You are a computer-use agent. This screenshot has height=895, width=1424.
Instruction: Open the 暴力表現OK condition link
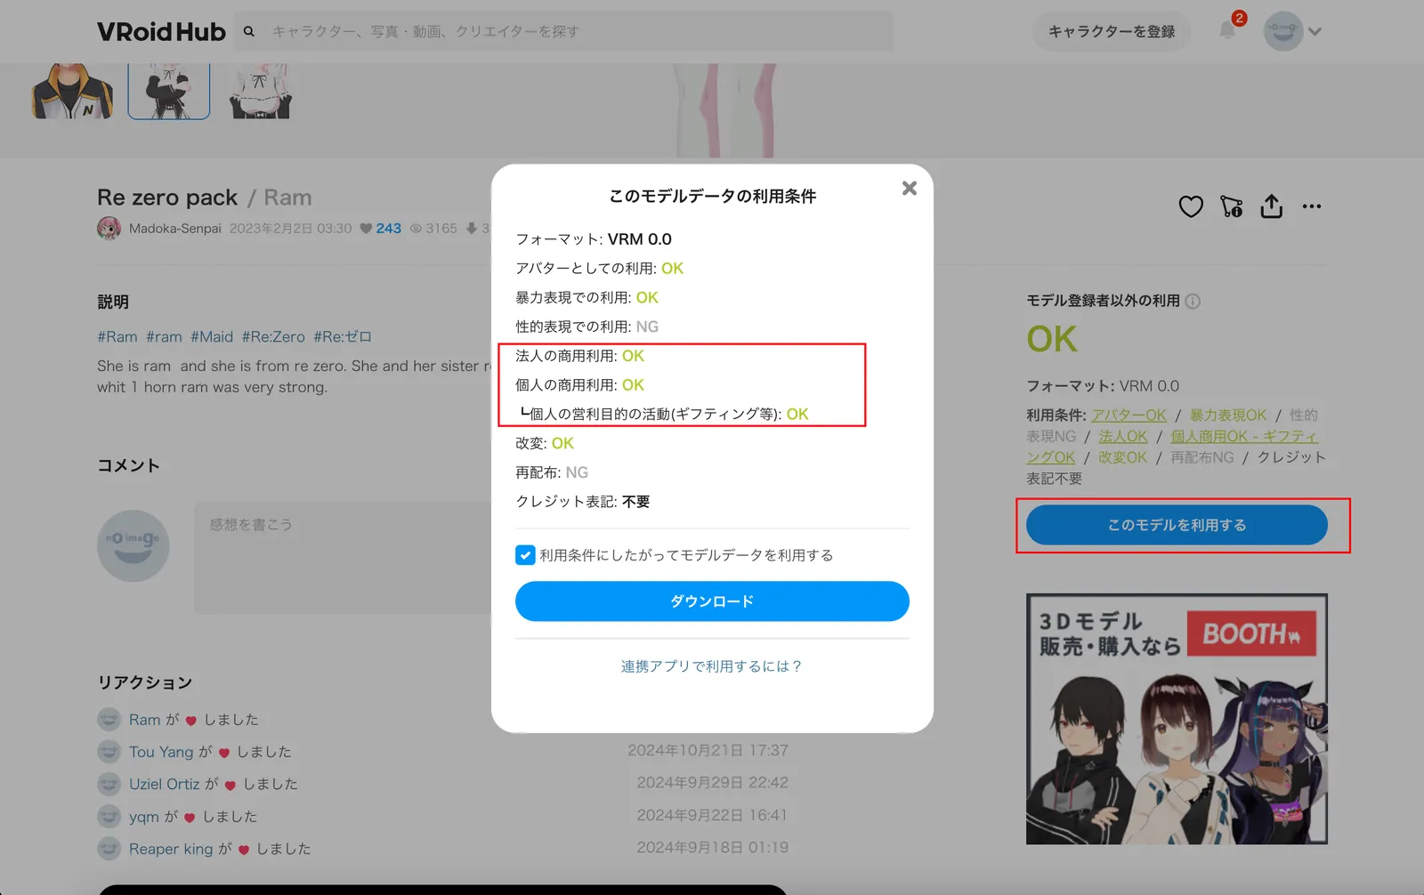click(1228, 415)
